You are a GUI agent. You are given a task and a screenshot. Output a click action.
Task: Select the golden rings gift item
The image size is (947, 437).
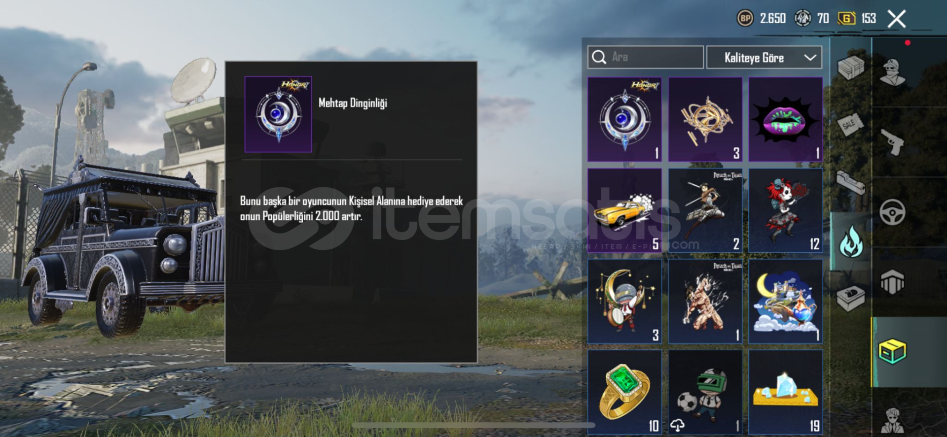pyautogui.click(x=705, y=119)
